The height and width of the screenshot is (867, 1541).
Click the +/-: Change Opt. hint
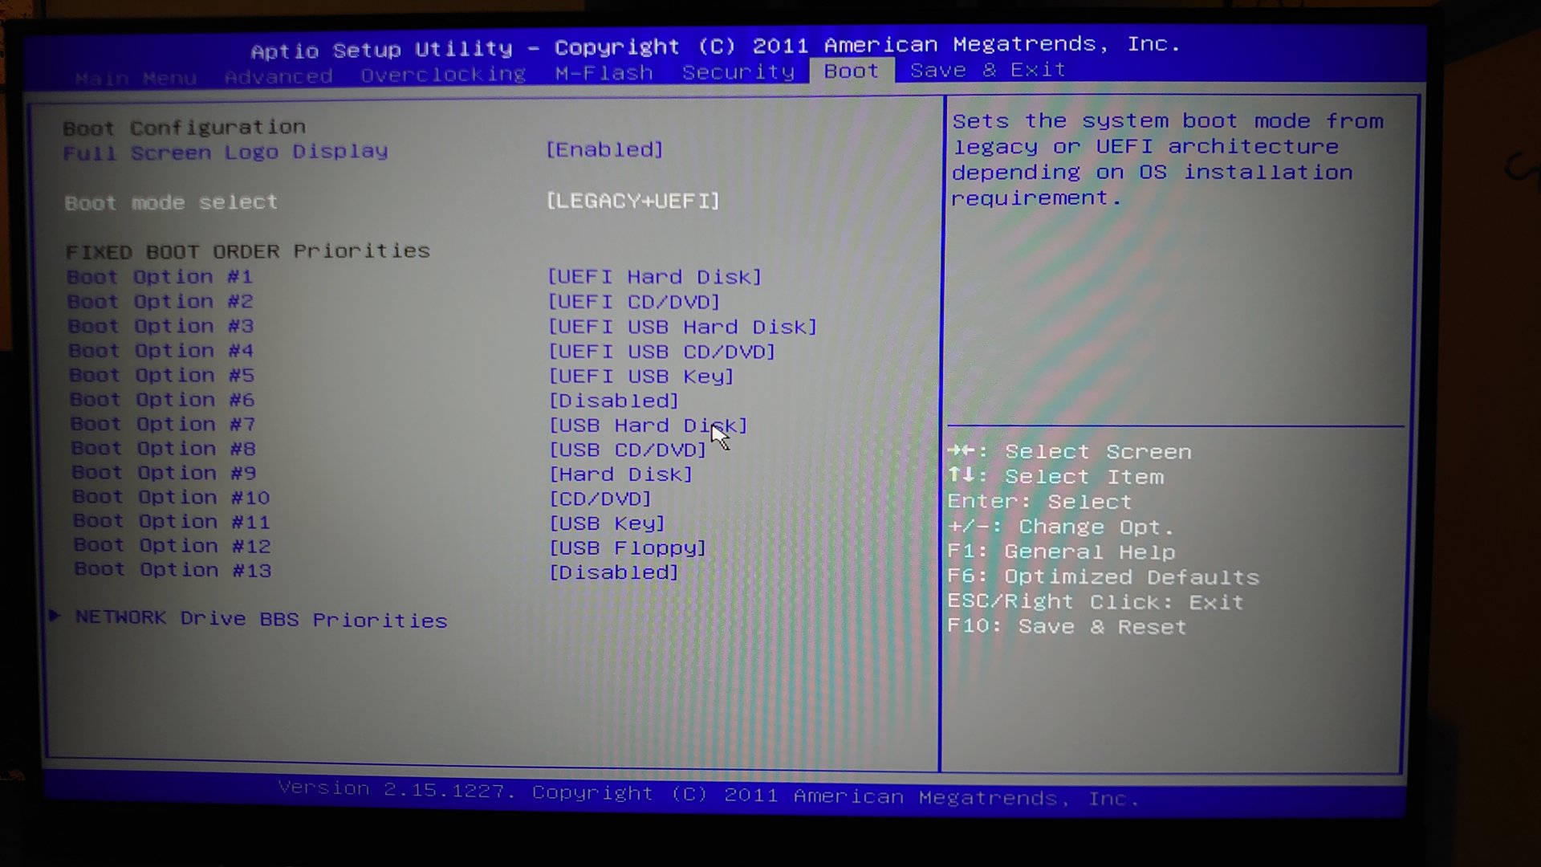(x=1061, y=527)
